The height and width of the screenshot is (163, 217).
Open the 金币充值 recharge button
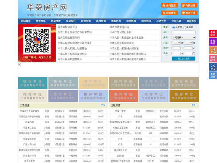(x=189, y=13)
